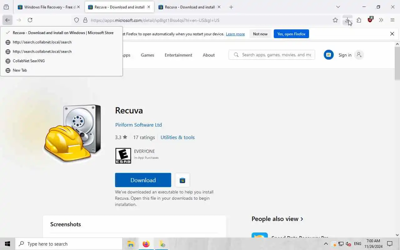The image size is (400, 250).
Task: Click the user account avatar icon
Action: tap(359, 55)
